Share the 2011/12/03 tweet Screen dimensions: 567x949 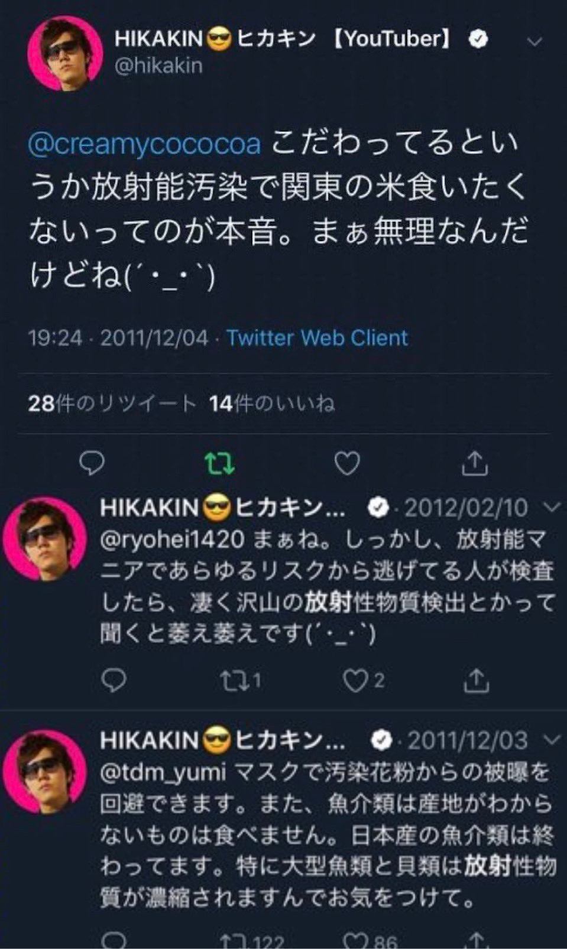click(475, 941)
